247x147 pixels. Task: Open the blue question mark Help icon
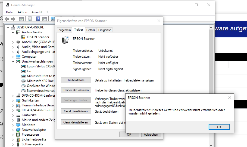pyautogui.click(x=38, y=19)
